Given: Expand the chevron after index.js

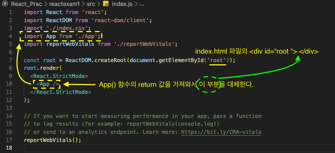Looking at the screenshot, I should (136, 4).
